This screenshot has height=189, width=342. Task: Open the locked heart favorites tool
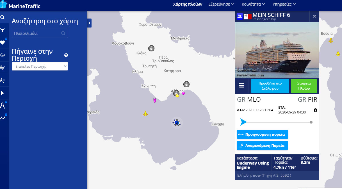(x=3, y=42)
